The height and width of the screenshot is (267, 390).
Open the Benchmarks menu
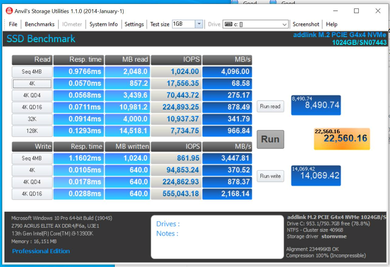40,24
